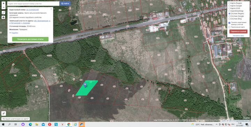
Task: Open Microsoft Edge from the taskbar
Action: (30, 125)
